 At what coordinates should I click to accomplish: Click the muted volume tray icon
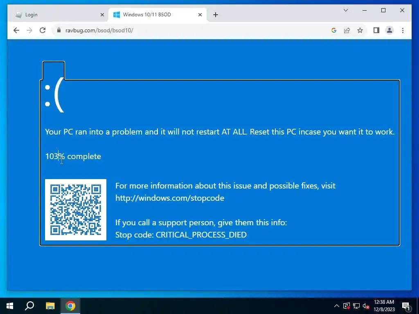coord(366,306)
